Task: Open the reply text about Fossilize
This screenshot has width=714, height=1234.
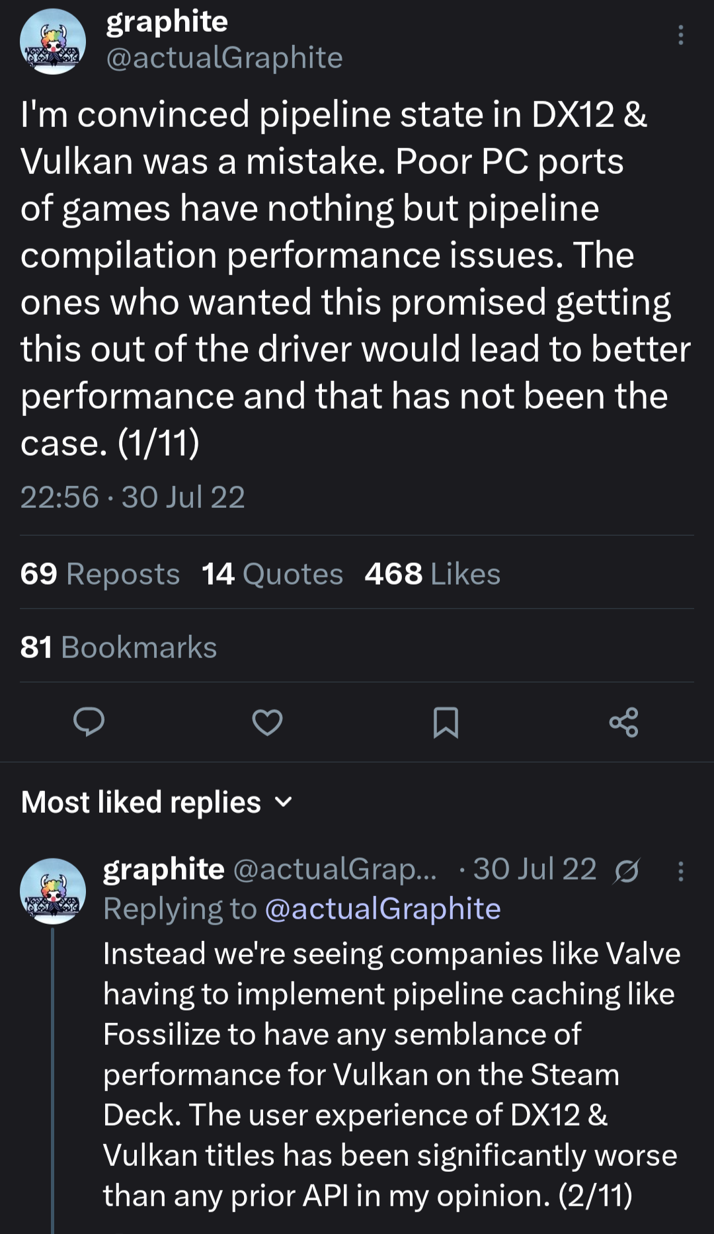Action: pyautogui.click(x=390, y=1074)
